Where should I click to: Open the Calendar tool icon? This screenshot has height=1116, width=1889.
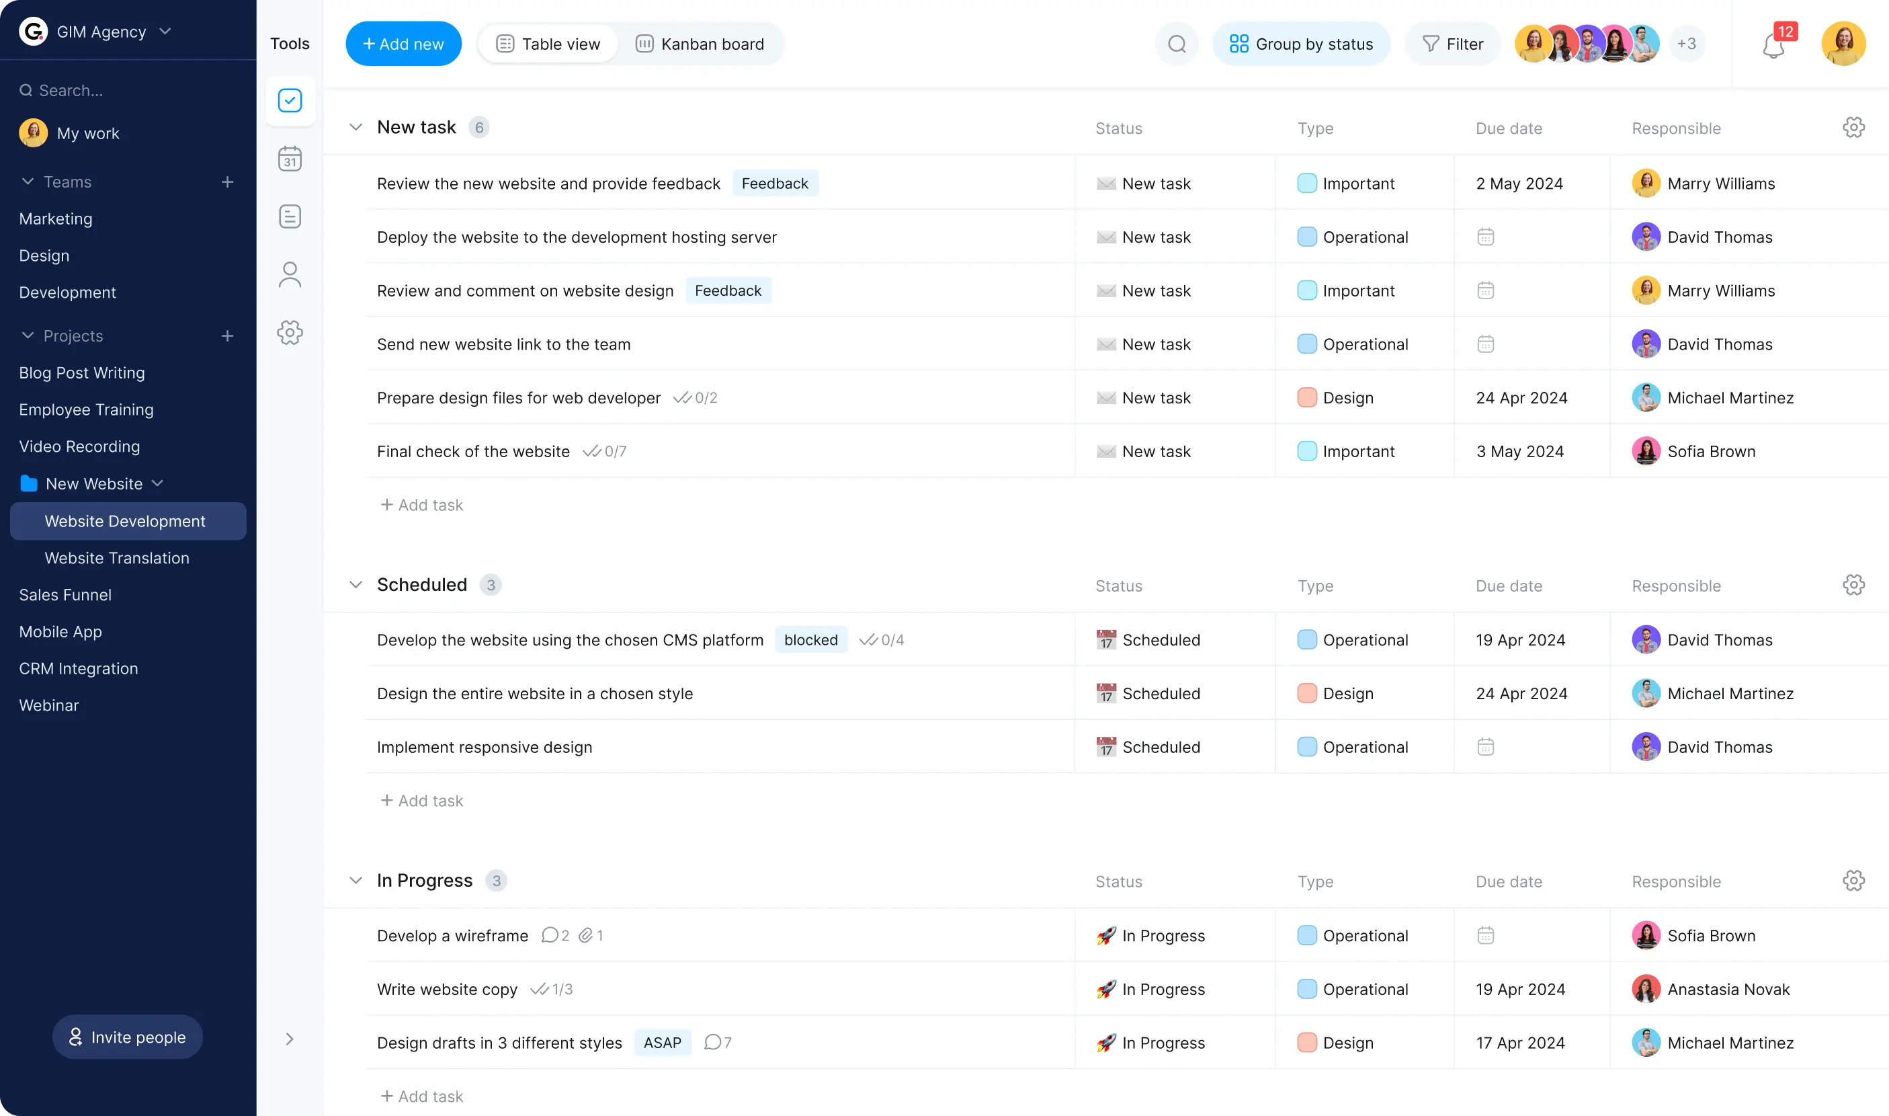pos(290,159)
